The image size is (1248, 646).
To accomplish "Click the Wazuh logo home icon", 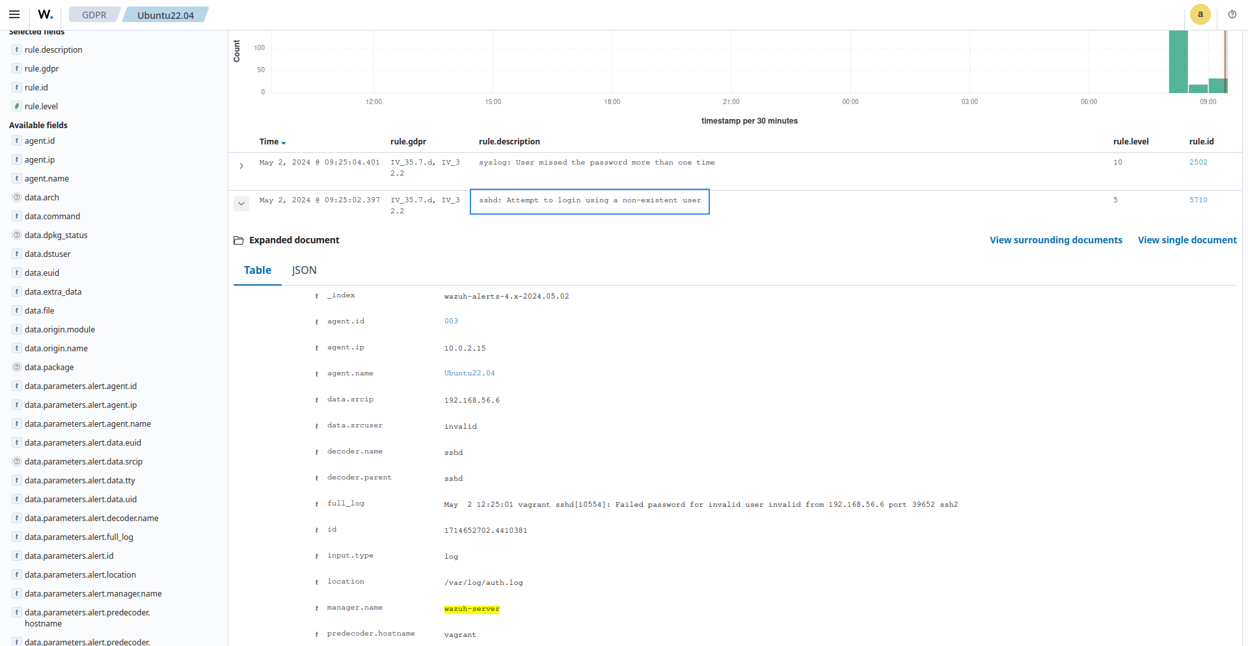I will pyautogui.click(x=45, y=14).
